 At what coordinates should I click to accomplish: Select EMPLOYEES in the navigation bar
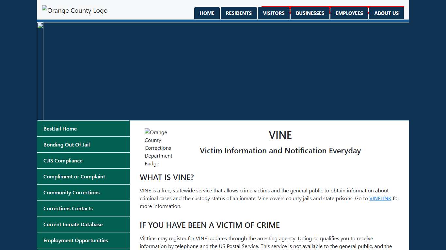(x=349, y=13)
